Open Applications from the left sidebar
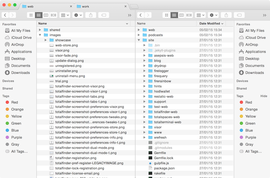Viewport: 270px width, 178px height. tap(21, 52)
